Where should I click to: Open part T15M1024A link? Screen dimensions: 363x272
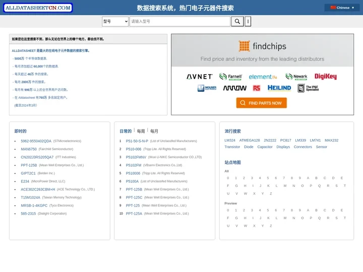click(31, 197)
